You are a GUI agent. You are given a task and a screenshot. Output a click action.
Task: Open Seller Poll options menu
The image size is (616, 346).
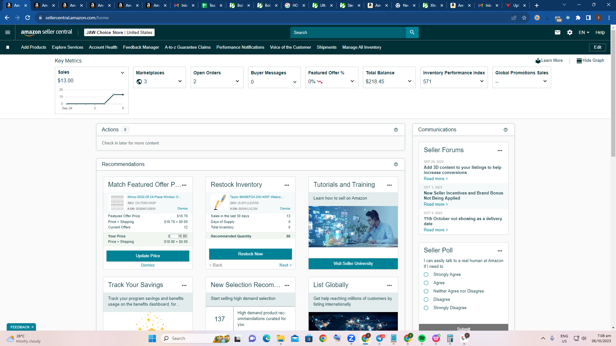[x=500, y=251]
